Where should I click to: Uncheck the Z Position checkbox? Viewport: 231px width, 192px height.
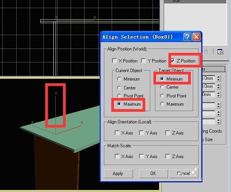click(x=173, y=61)
